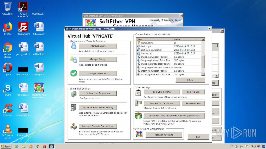Open tvbuyer.rtf document icon
Image resolution: width=266 pixels, height=149 pixels.
pos(39,28)
